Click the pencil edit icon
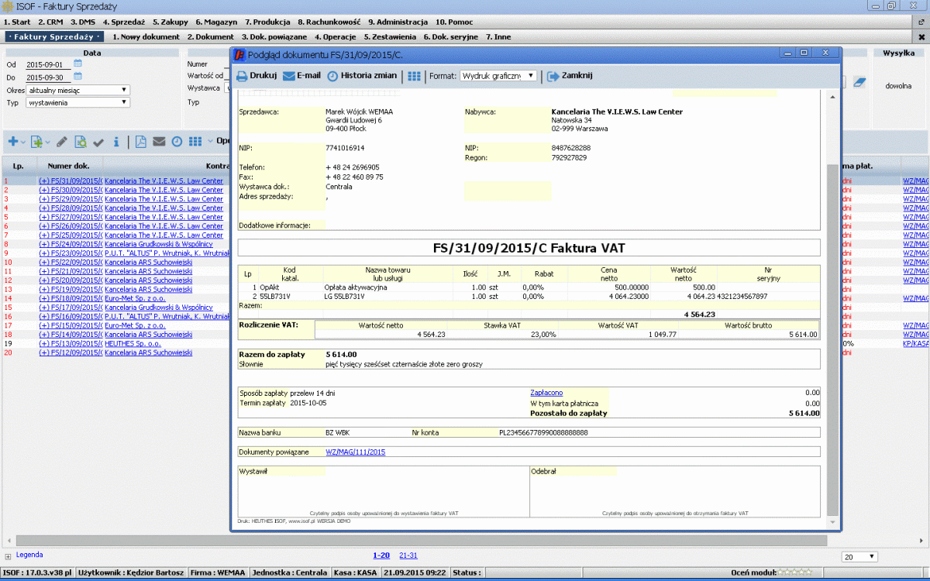The height and width of the screenshot is (581, 930). pyautogui.click(x=62, y=142)
